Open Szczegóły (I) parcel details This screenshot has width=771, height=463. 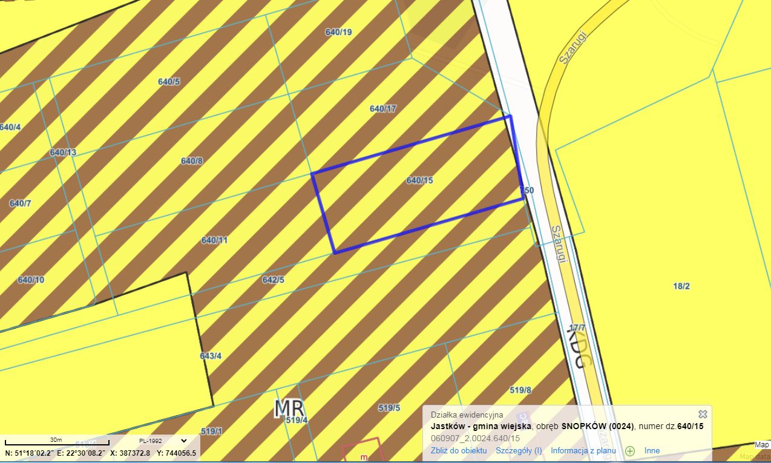(519, 451)
